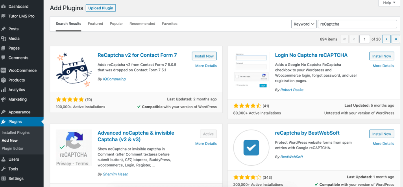
Task: Open the ReCaptcha v2 for Contact Form 7 title link
Action: pyautogui.click(x=137, y=55)
